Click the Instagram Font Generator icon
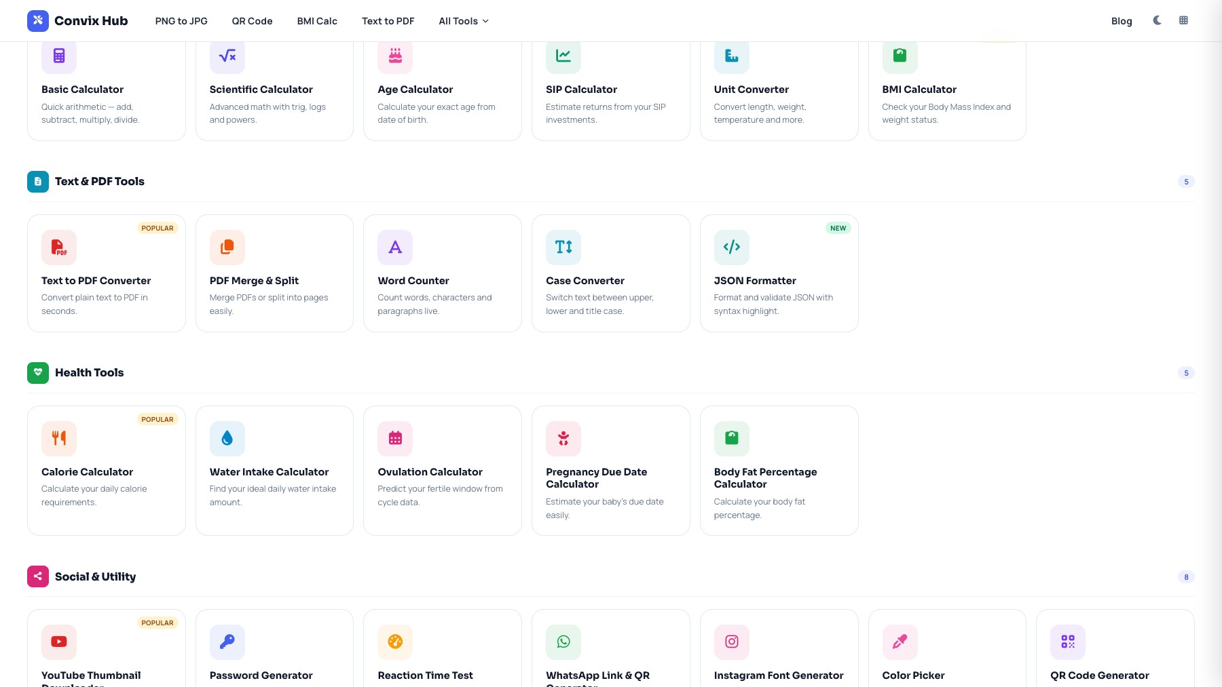Screen dimensions: 1222x687 tap(732, 642)
